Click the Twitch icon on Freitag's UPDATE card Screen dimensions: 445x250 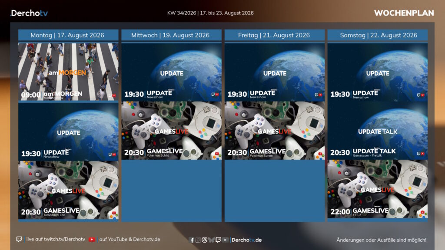click(316, 95)
